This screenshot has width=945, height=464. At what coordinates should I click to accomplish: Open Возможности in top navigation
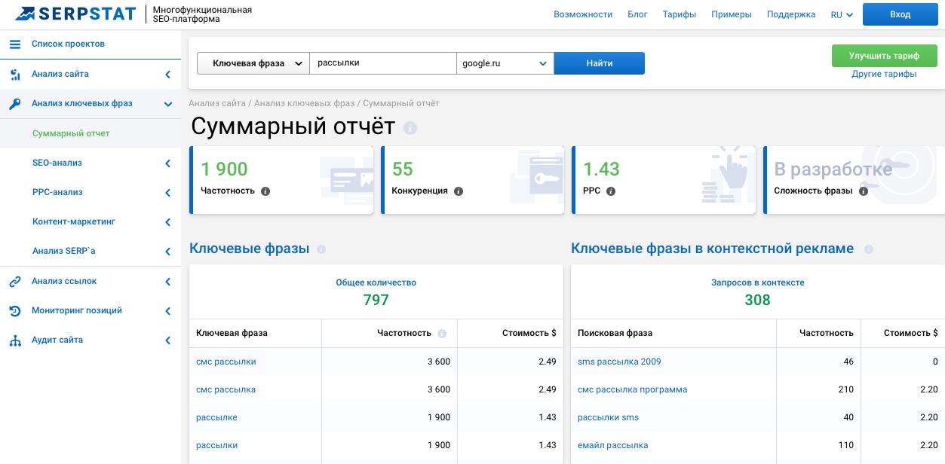click(x=583, y=14)
